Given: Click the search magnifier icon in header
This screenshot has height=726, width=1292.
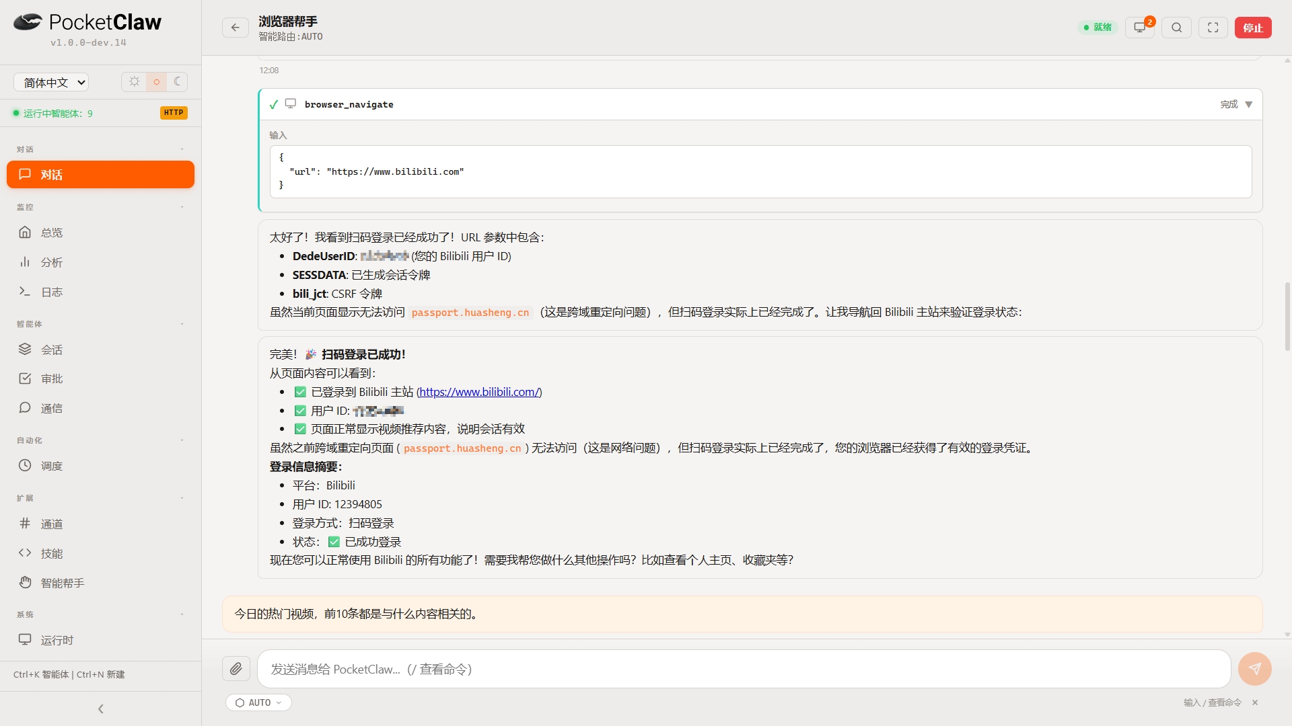Looking at the screenshot, I should [x=1176, y=28].
